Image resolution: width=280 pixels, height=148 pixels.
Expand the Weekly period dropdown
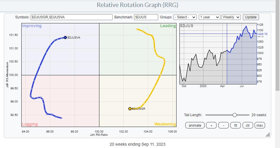click(231, 17)
